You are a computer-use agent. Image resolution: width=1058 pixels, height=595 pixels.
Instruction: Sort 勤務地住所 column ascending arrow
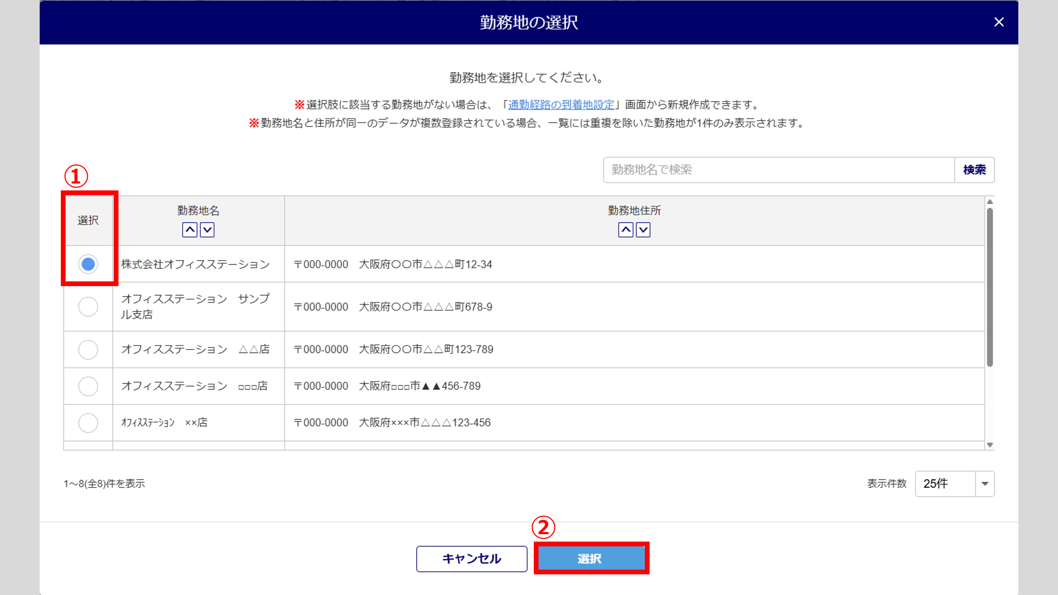click(625, 230)
